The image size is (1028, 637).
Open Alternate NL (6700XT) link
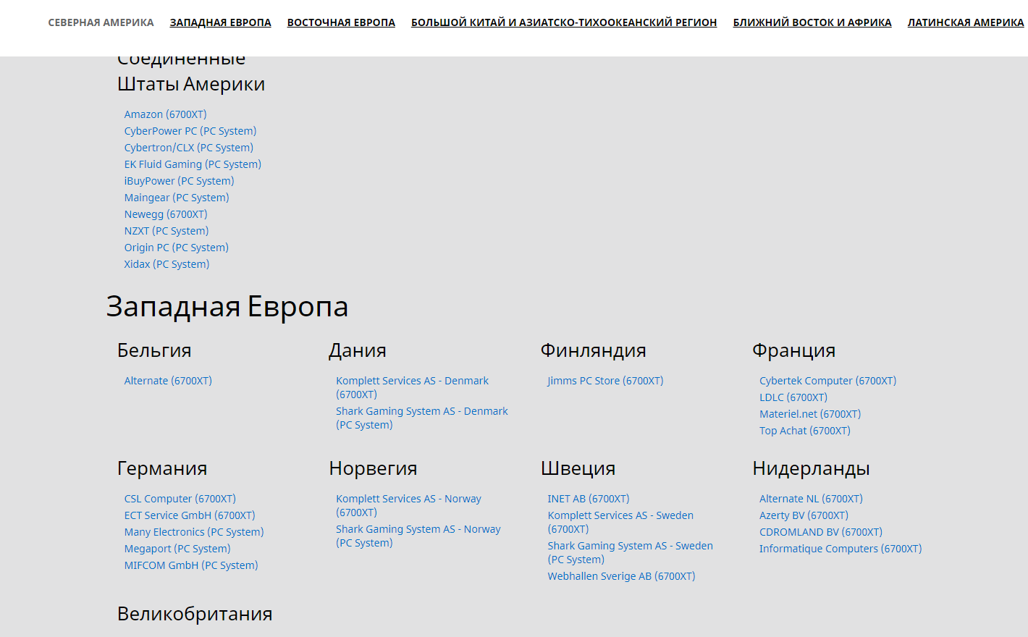pos(811,499)
